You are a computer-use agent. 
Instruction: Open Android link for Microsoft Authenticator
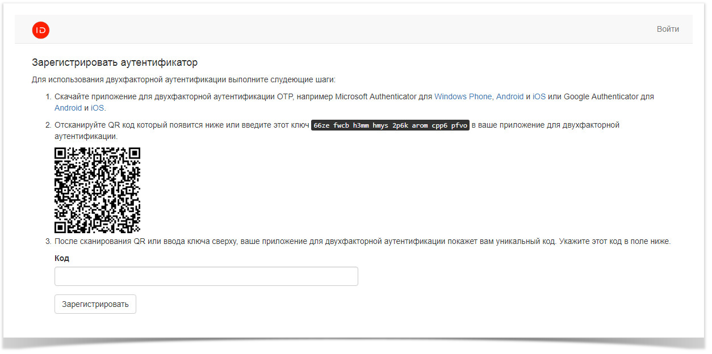pyautogui.click(x=509, y=96)
